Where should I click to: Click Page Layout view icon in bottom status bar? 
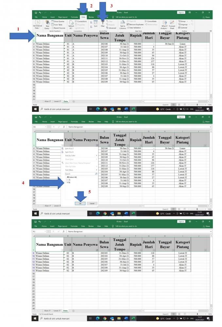[179, 314]
